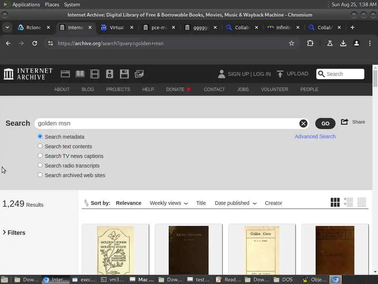Close the gggg browser tab
Screen dimensions: 378x284
215,27
